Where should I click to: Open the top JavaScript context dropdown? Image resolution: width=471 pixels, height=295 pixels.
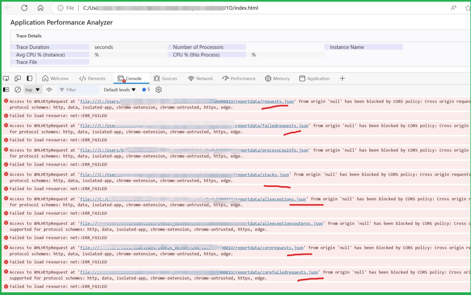click(32, 90)
